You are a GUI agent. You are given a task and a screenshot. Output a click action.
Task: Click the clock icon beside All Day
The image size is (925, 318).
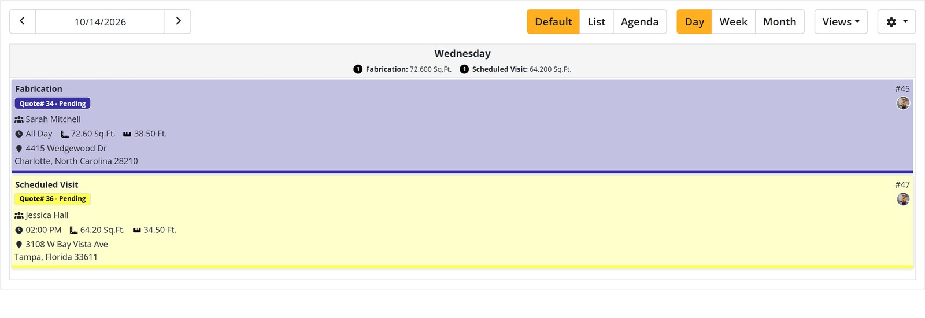19,134
